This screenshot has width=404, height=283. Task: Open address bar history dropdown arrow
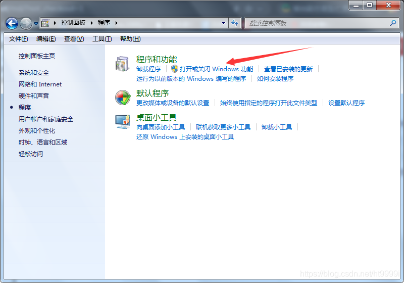click(223, 23)
